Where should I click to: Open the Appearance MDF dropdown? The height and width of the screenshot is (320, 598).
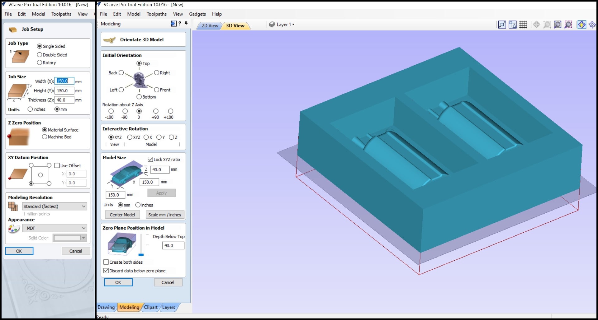pos(55,228)
